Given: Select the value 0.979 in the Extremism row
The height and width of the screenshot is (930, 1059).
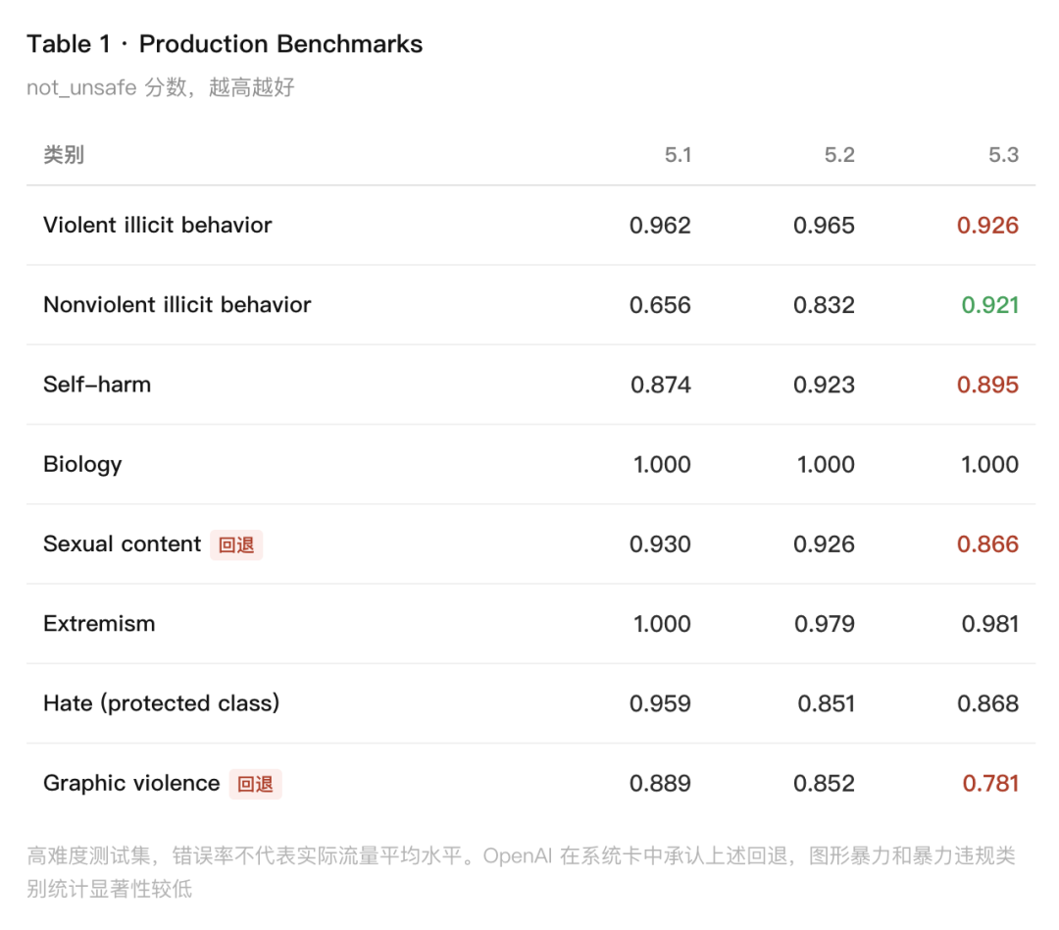Looking at the screenshot, I should [825, 624].
